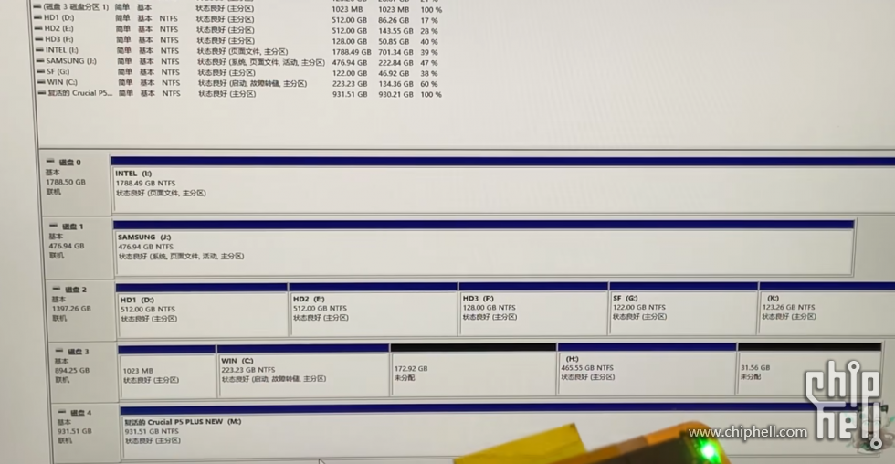Screen dimensions: 895x464
Task: Click the 222.84 GB free space cell
Action: (395, 63)
